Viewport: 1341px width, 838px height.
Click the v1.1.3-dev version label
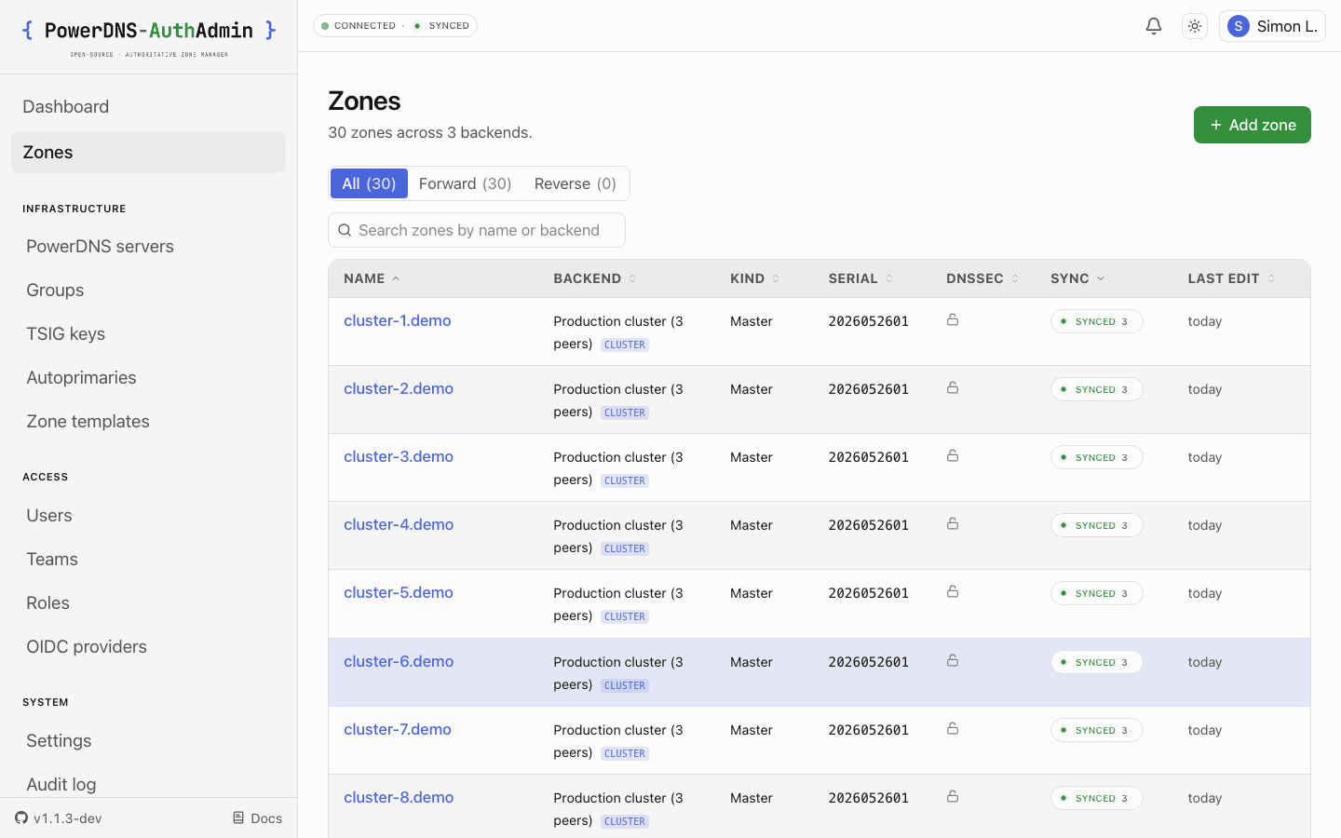[68, 818]
